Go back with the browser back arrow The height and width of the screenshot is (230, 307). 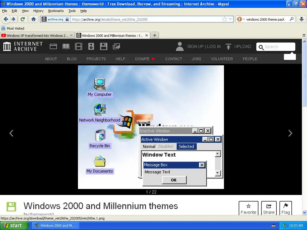[6, 19]
